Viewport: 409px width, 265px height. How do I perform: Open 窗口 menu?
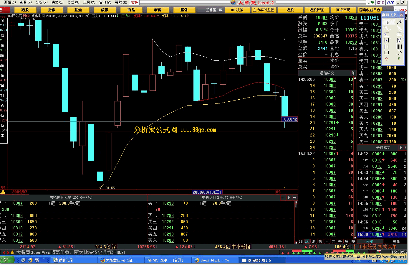[105, 2]
